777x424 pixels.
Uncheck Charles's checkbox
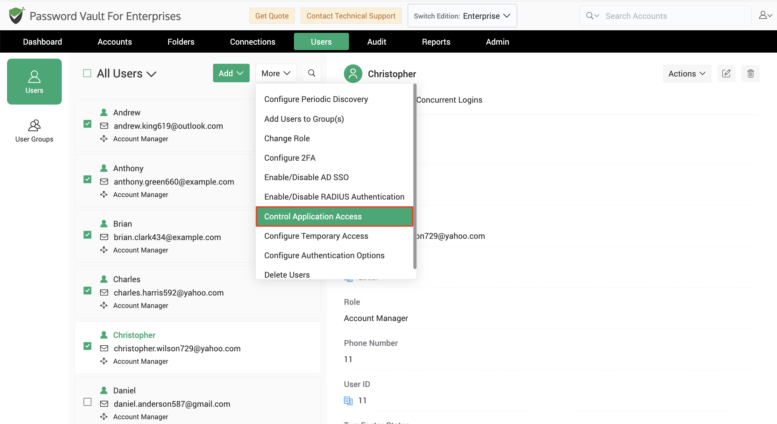[88, 291]
